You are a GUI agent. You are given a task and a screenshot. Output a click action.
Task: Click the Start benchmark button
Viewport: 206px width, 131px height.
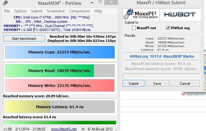click(x=24, y=39)
